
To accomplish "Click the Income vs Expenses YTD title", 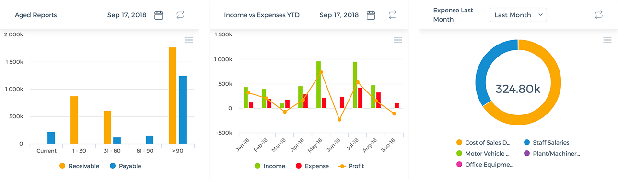I will 262,15.
